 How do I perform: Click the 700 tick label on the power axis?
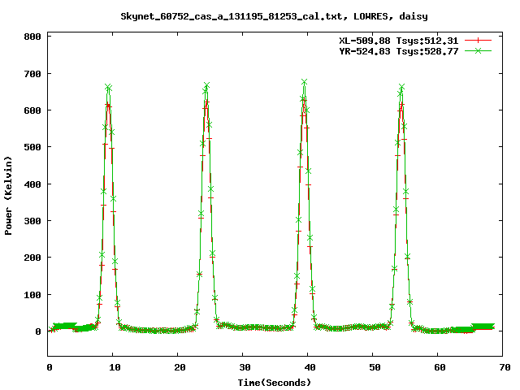[32, 74]
